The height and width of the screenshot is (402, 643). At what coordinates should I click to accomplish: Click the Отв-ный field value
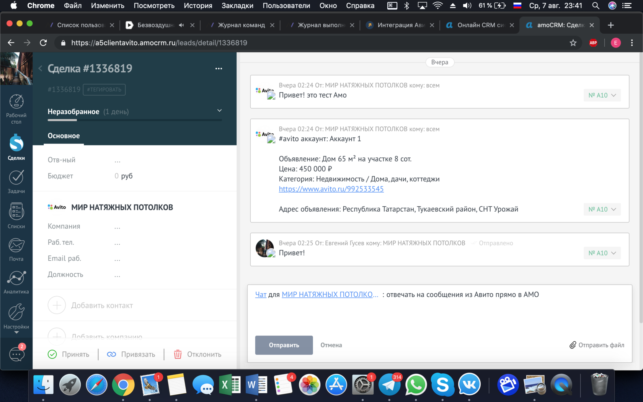(118, 160)
